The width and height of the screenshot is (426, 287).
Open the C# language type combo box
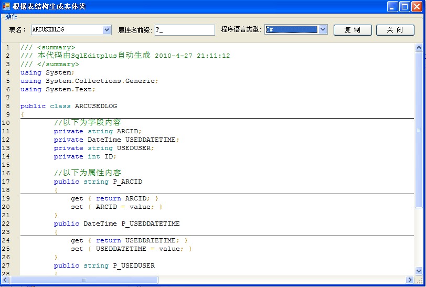click(x=296, y=29)
